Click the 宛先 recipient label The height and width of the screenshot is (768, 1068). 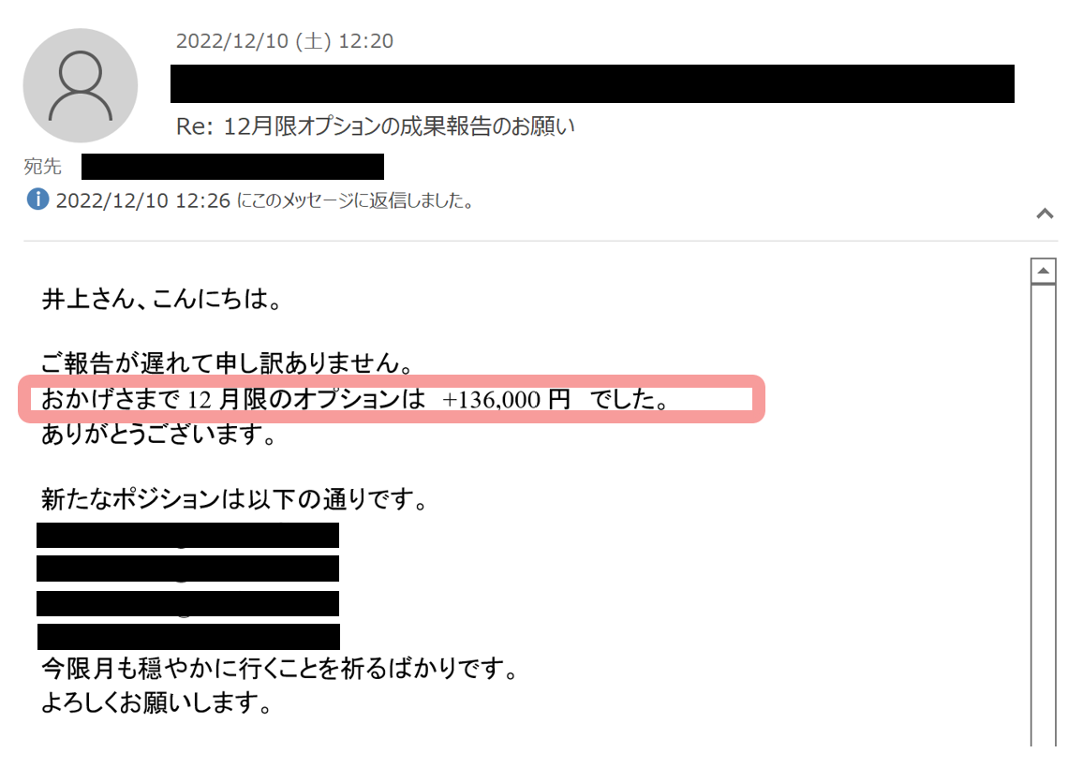click(42, 167)
